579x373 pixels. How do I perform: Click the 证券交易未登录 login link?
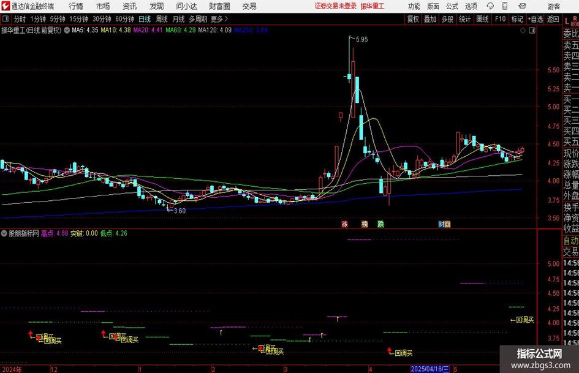coord(336,6)
